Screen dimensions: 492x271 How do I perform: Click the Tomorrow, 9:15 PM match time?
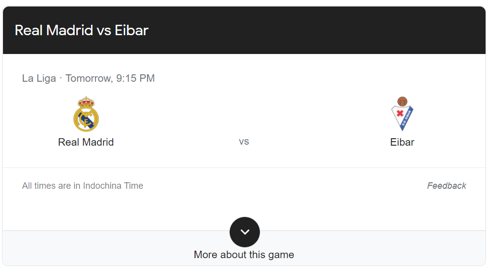(x=110, y=78)
